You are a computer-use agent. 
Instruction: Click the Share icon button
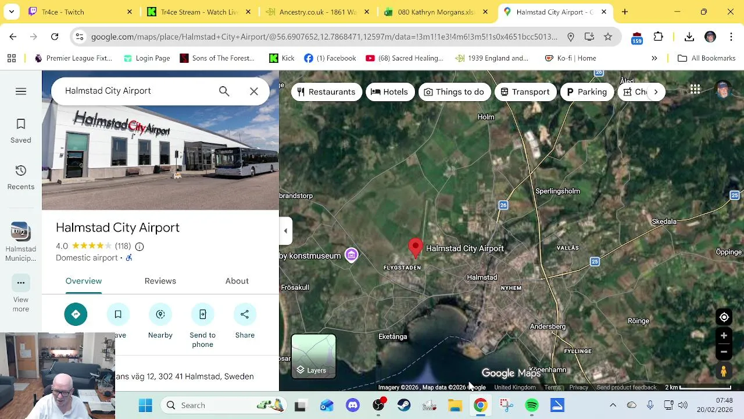click(245, 314)
